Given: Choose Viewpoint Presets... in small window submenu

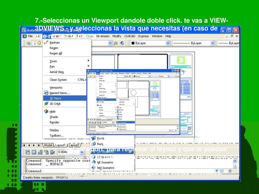Looking at the screenshot, I should pyautogui.click(x=125, y=100).
